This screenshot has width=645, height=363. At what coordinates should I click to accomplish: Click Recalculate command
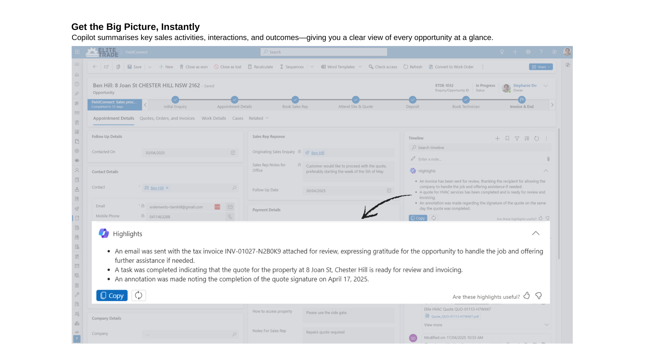pyautogui.click(x=260, y=67)
